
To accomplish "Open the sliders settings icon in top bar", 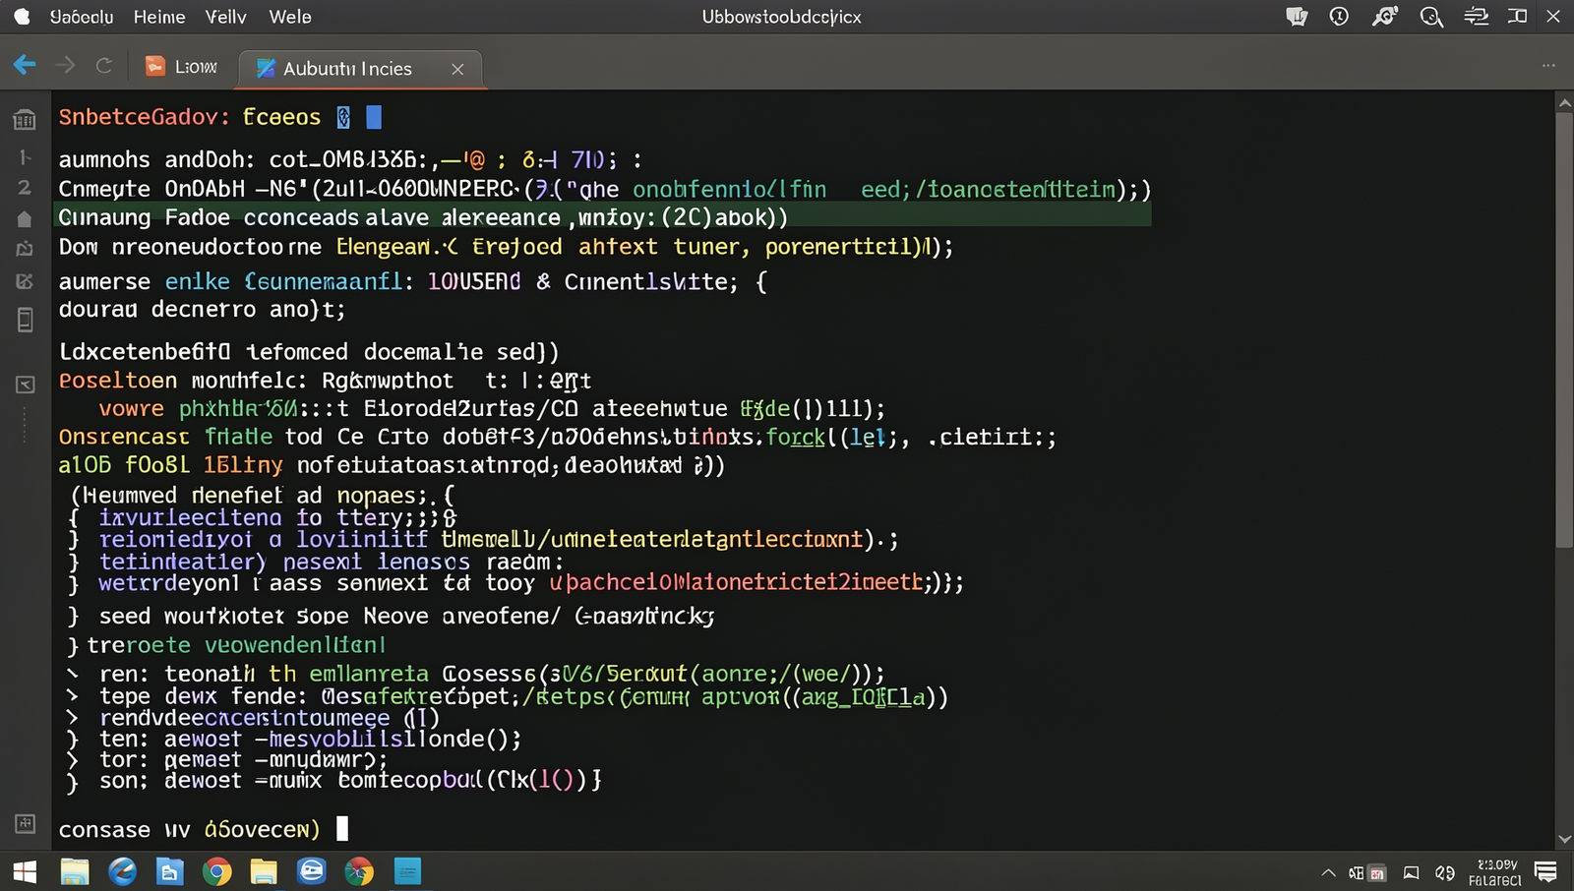I will pos(1476,17).
